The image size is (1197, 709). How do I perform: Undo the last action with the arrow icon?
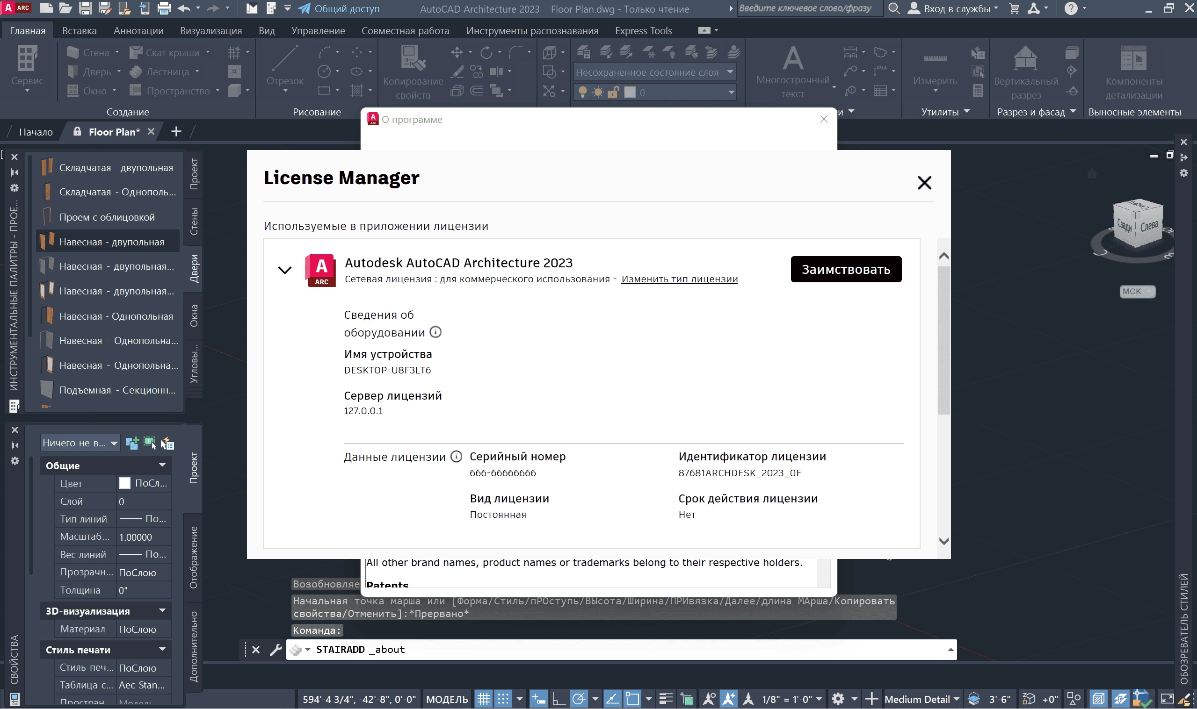click(184, 8)
